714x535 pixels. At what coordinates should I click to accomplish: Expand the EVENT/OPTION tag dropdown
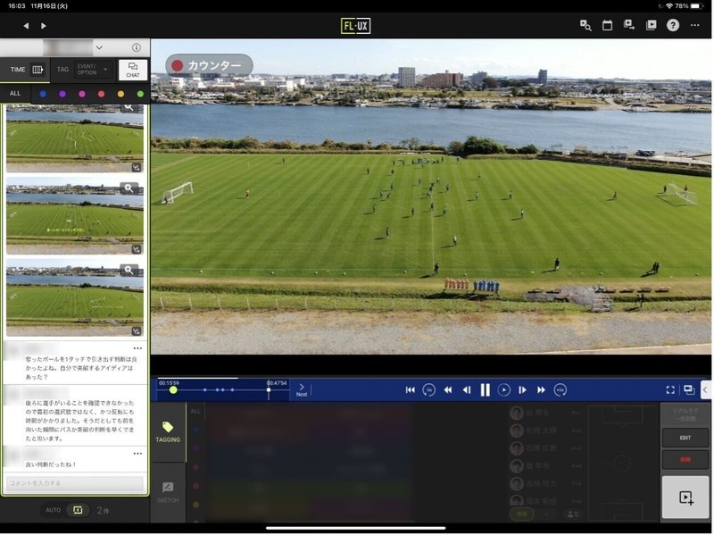coord(93,70)
